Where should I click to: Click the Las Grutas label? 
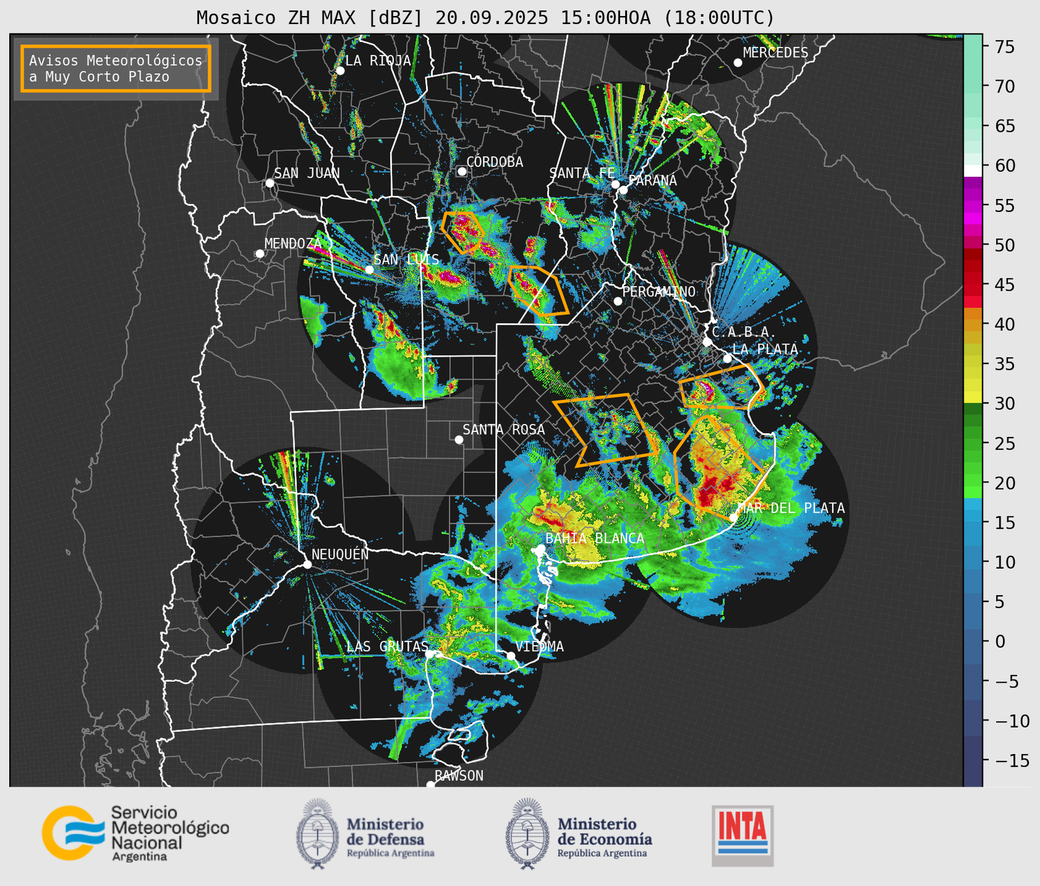pos(387,646)
